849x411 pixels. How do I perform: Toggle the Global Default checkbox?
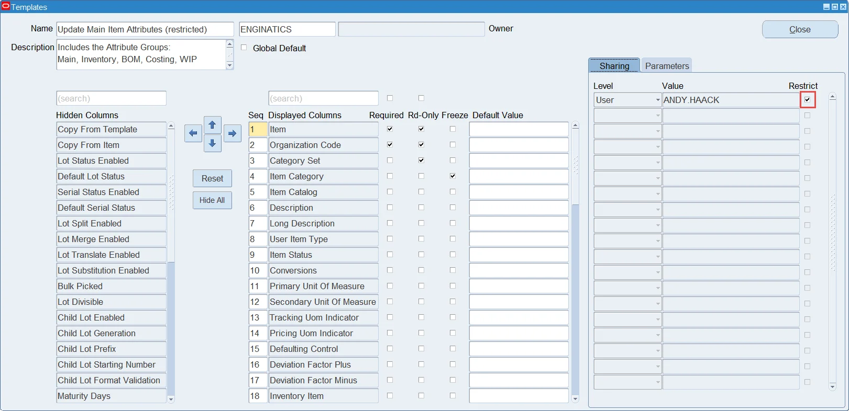pos(244,48)
